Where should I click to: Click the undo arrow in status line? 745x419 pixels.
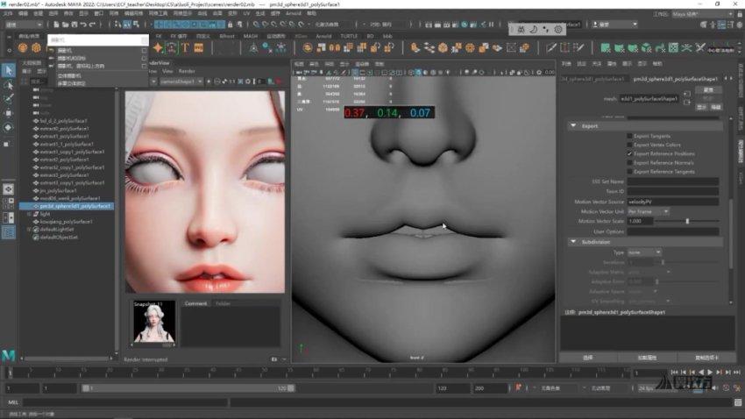tap(82, 25)
